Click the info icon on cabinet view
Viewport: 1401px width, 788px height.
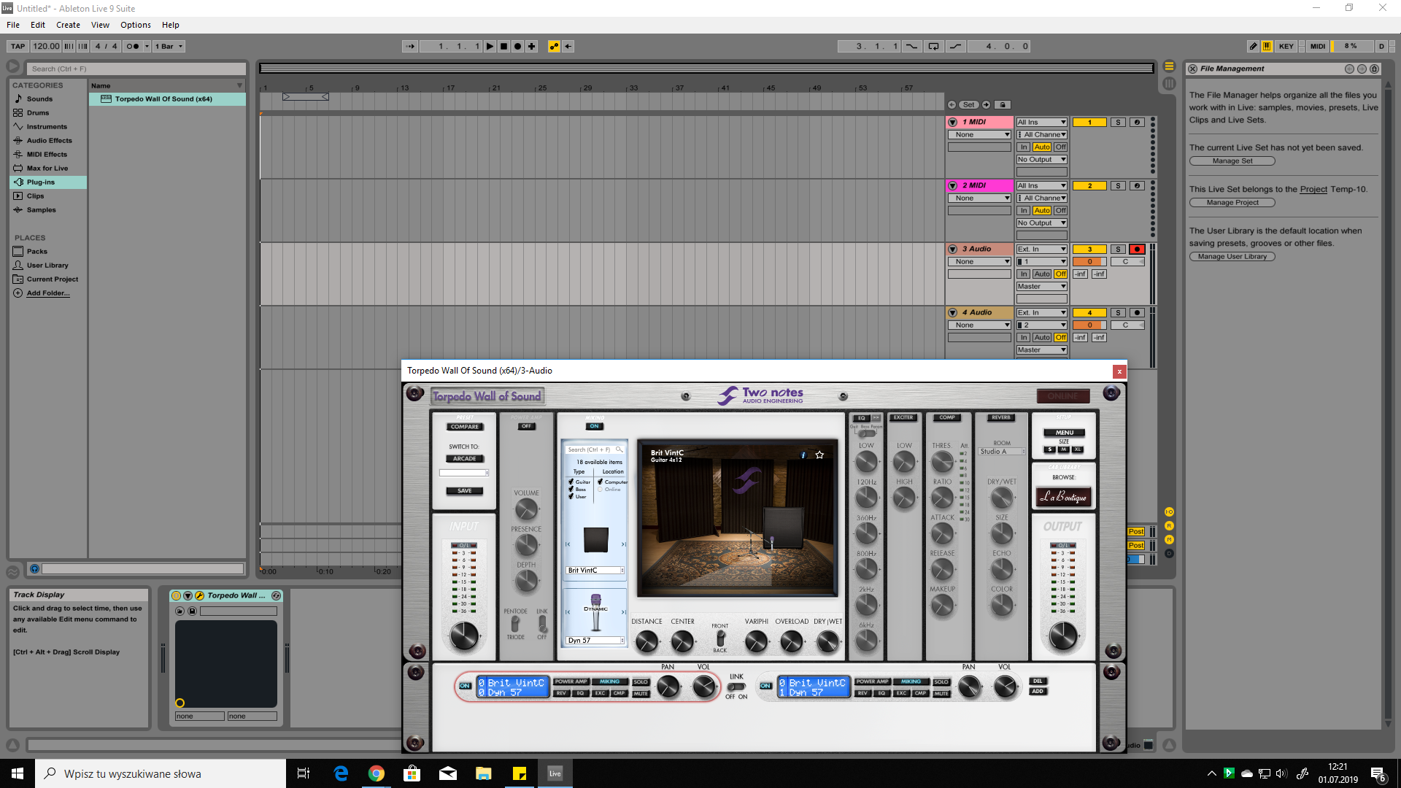803,455
